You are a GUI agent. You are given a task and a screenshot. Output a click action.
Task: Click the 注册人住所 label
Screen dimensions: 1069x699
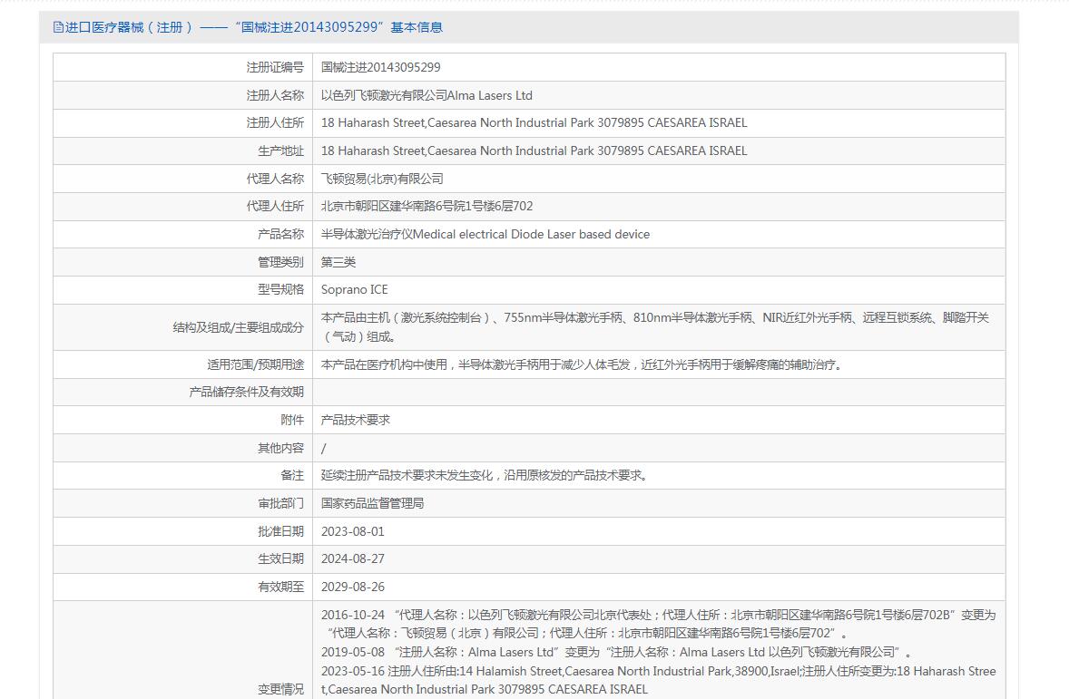click(x=275, y=122)
